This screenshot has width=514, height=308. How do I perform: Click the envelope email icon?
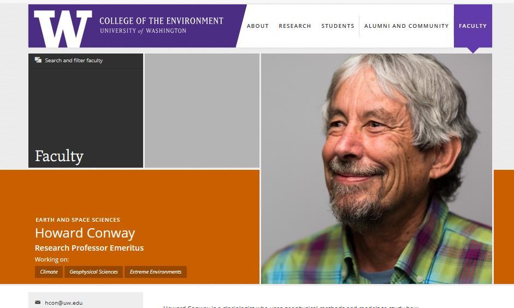pos(38,303)
